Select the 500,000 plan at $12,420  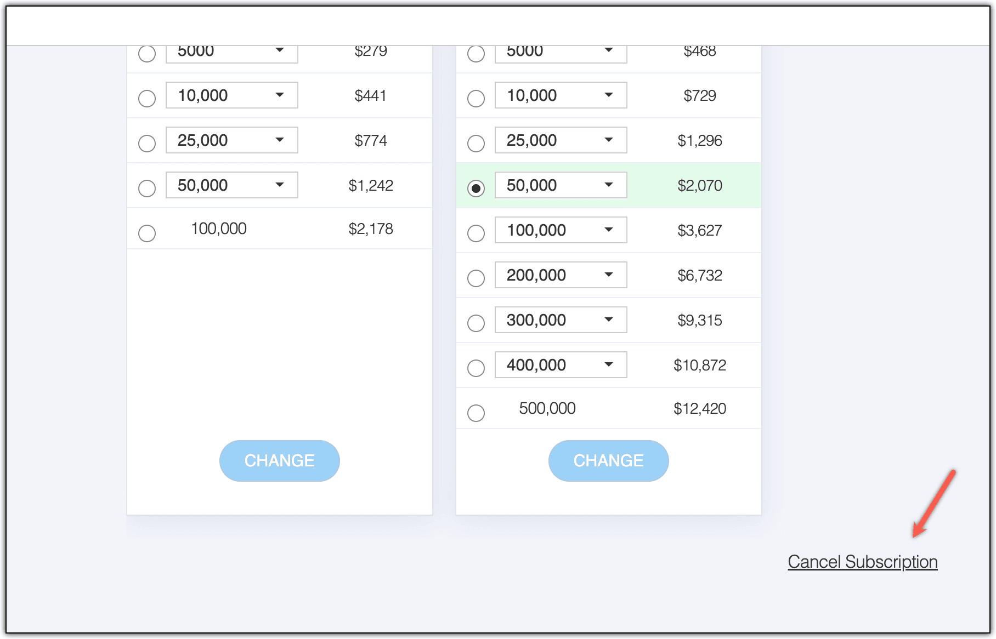tap(476, 413)
